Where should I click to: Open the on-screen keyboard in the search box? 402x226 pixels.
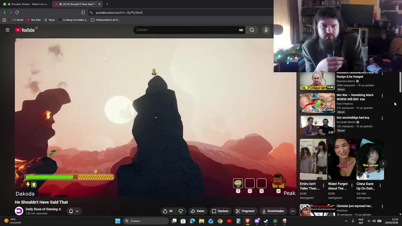pos(241,30)
